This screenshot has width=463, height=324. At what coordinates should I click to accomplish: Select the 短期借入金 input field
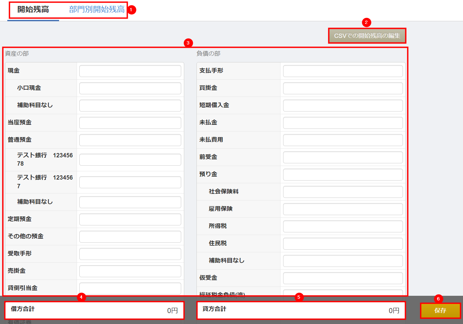tap(343, 106)
